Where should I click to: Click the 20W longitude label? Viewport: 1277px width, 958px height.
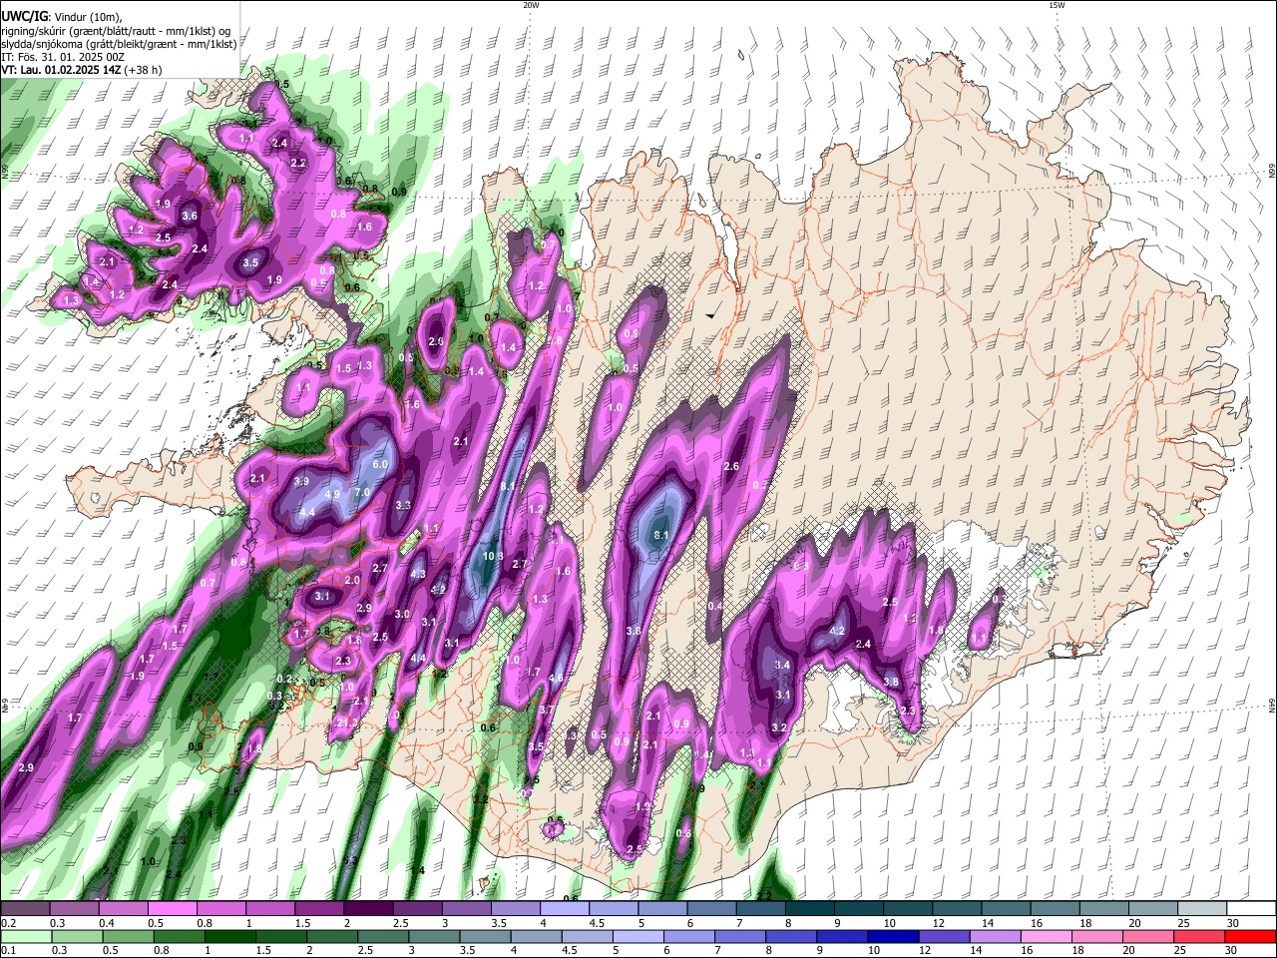[x=531, y=5]
